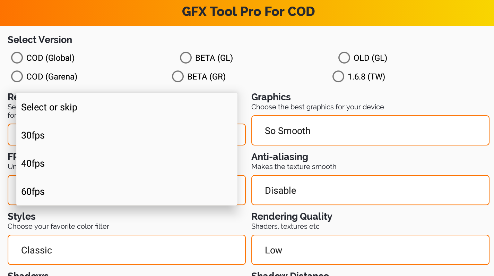The width and height of the screenshot is (494, 276).
Task: Select OLD (GL) version
Action: pyautogui.click(x=344, y=58)
